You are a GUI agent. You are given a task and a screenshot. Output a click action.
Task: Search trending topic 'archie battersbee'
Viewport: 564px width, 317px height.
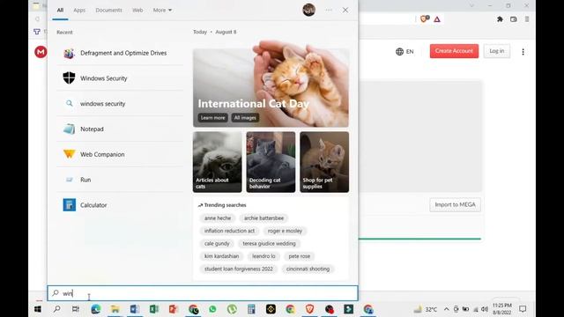click(x=264, y=218)
